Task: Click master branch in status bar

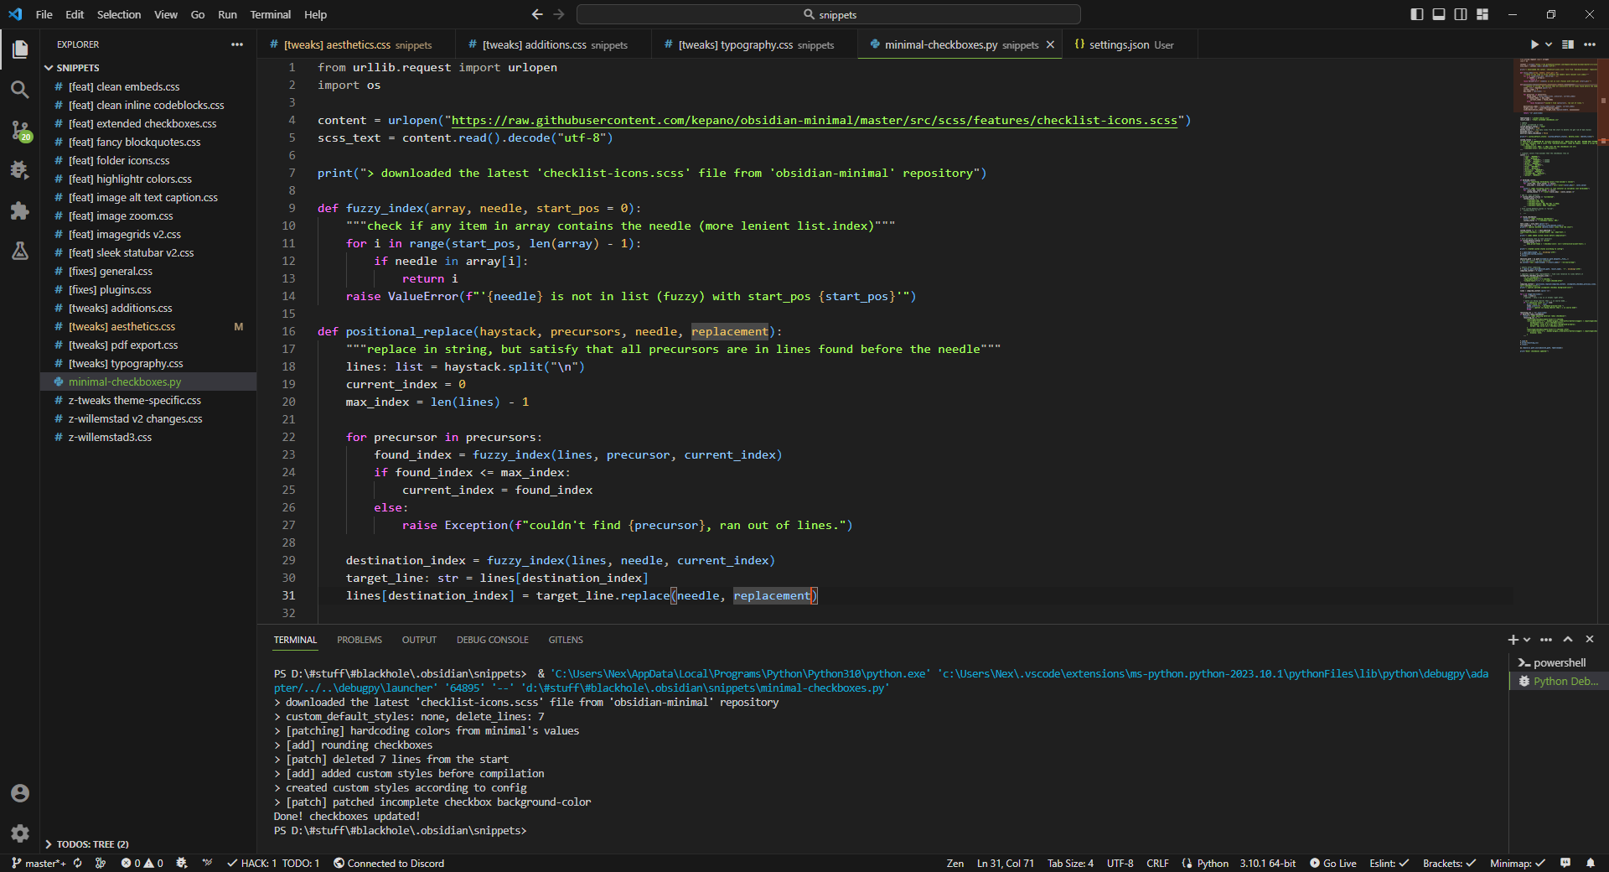Action: tap(39, 863)
